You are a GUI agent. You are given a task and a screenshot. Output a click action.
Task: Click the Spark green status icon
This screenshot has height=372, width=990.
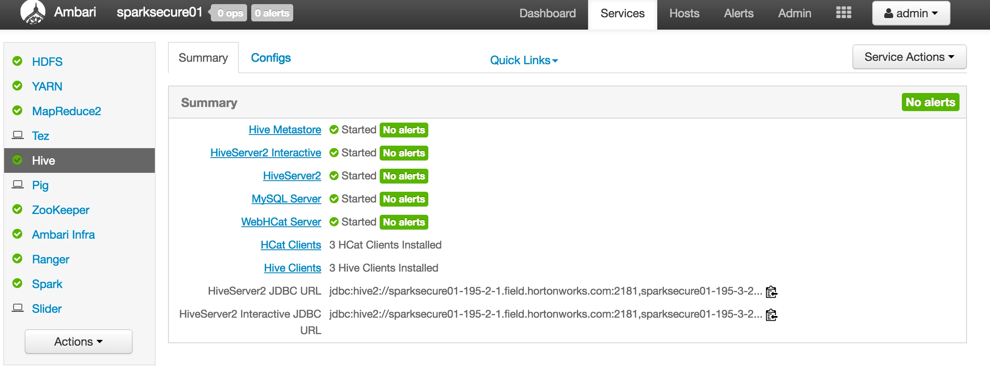(17, 284)
